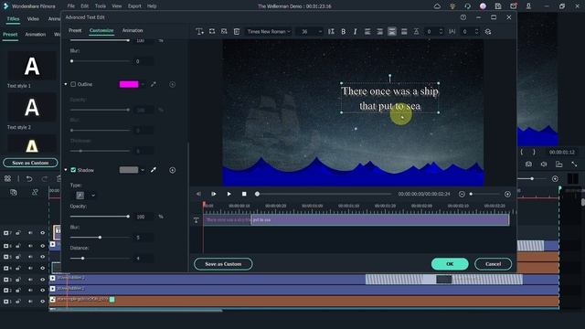
Task: Click the text height spacing icon
Action: tap(417, 32)
